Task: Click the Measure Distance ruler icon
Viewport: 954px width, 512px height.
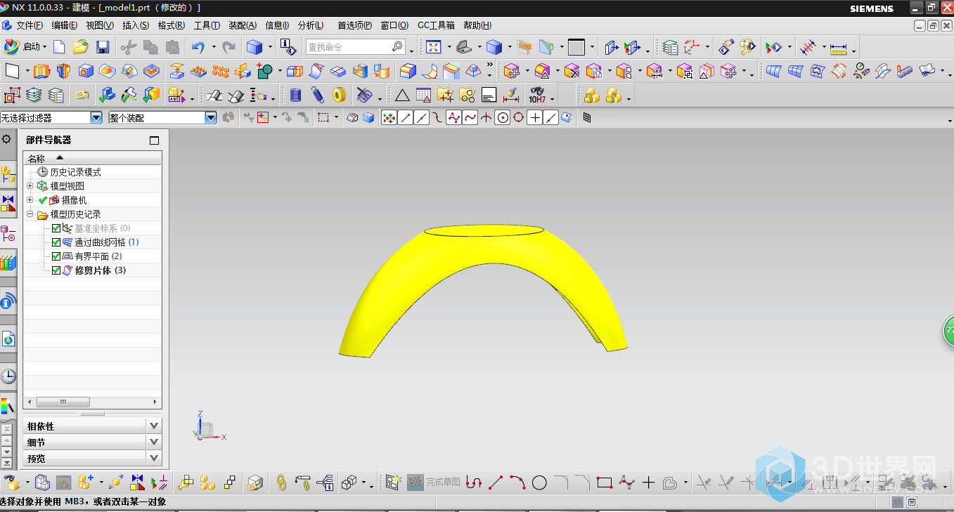Action: point(838,48)
